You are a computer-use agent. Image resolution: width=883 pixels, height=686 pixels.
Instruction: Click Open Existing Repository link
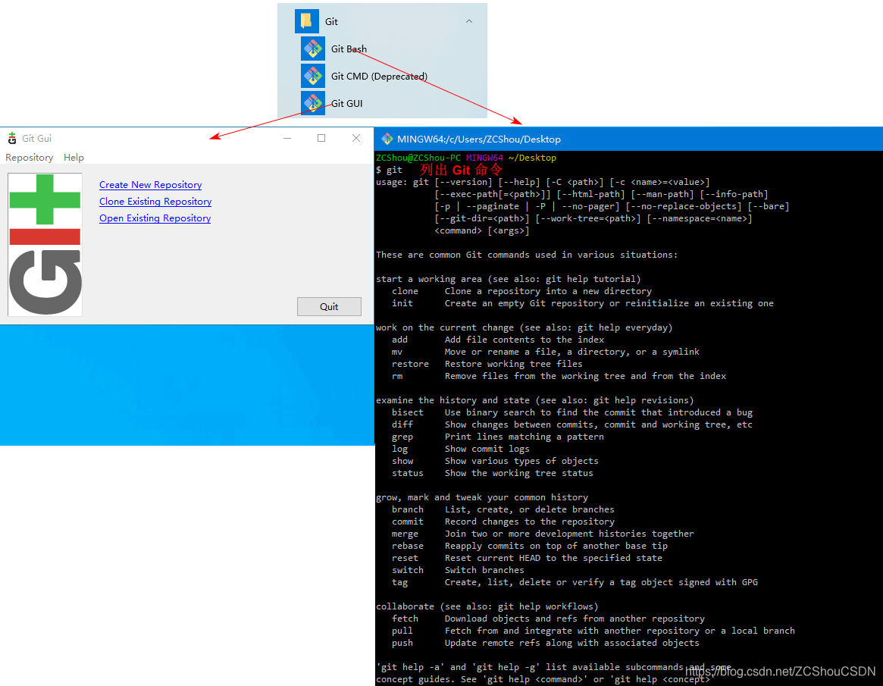(155, 218)
